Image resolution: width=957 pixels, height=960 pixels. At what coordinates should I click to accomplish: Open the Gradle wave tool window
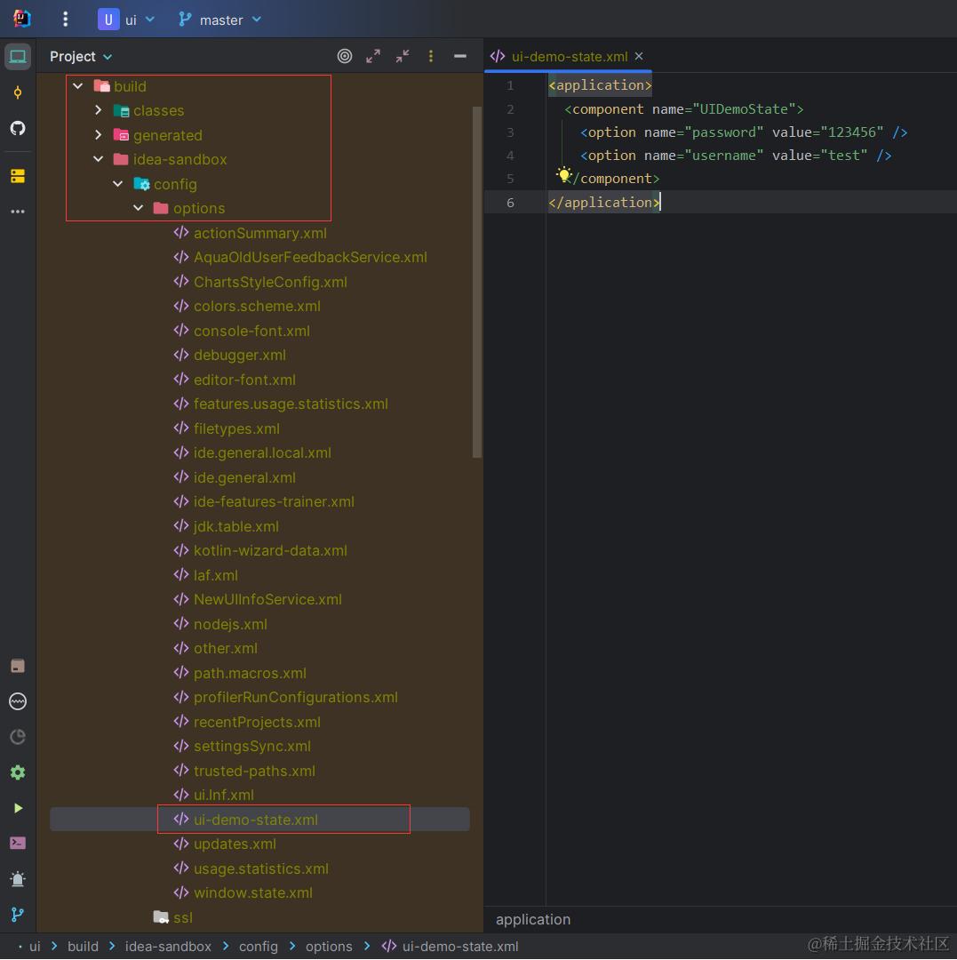[18, 701]
